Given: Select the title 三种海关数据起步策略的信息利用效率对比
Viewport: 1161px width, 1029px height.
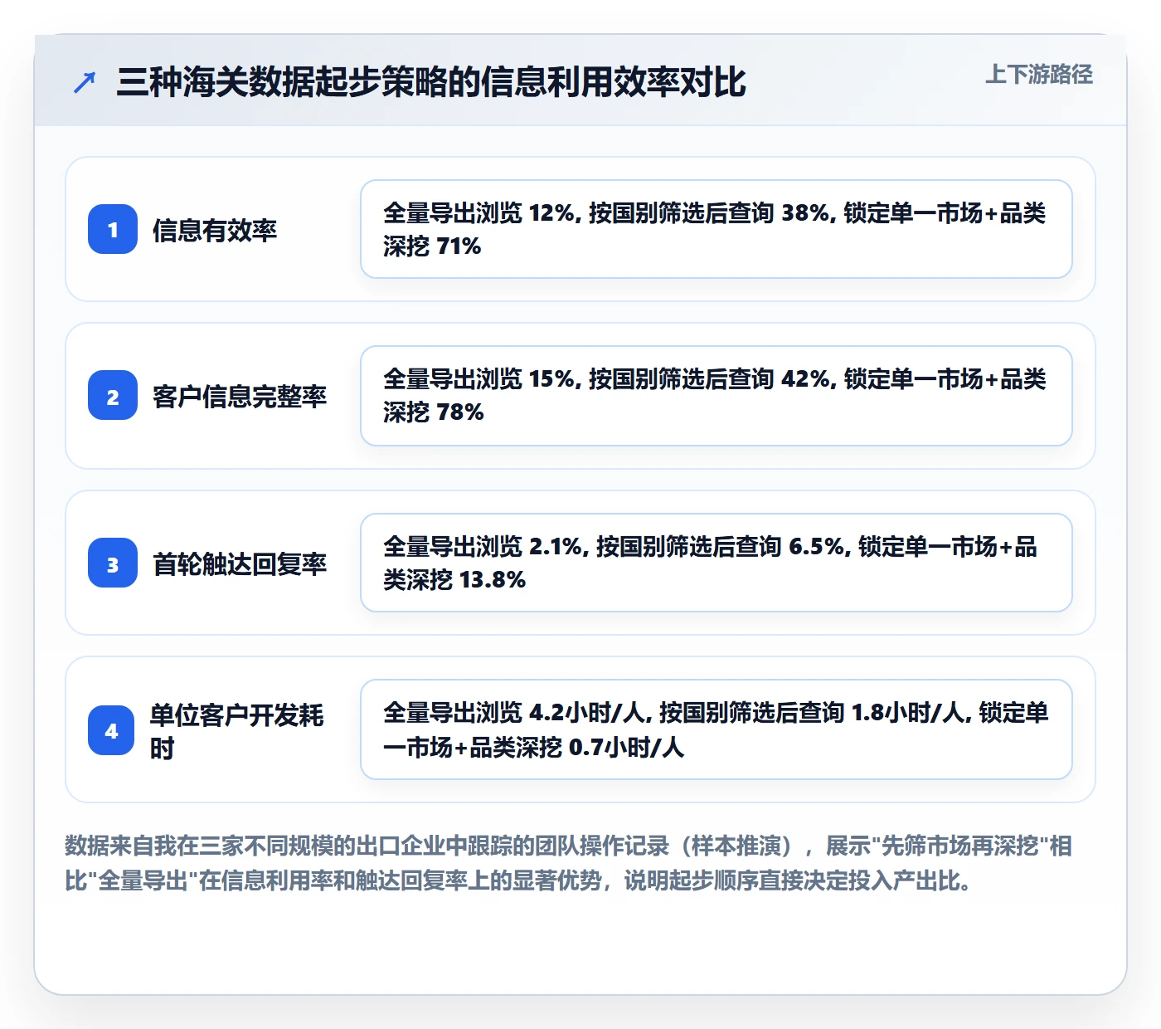Looking at the screenshot, I should (x=431, y=82).
